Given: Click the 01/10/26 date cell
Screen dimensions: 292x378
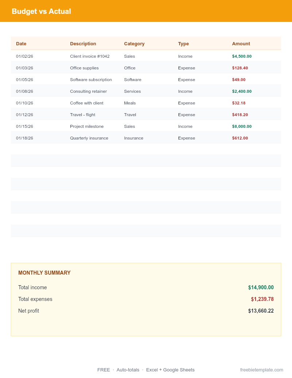Looking at the screenshot, I should pyautogui.click(x=24, y=103).
